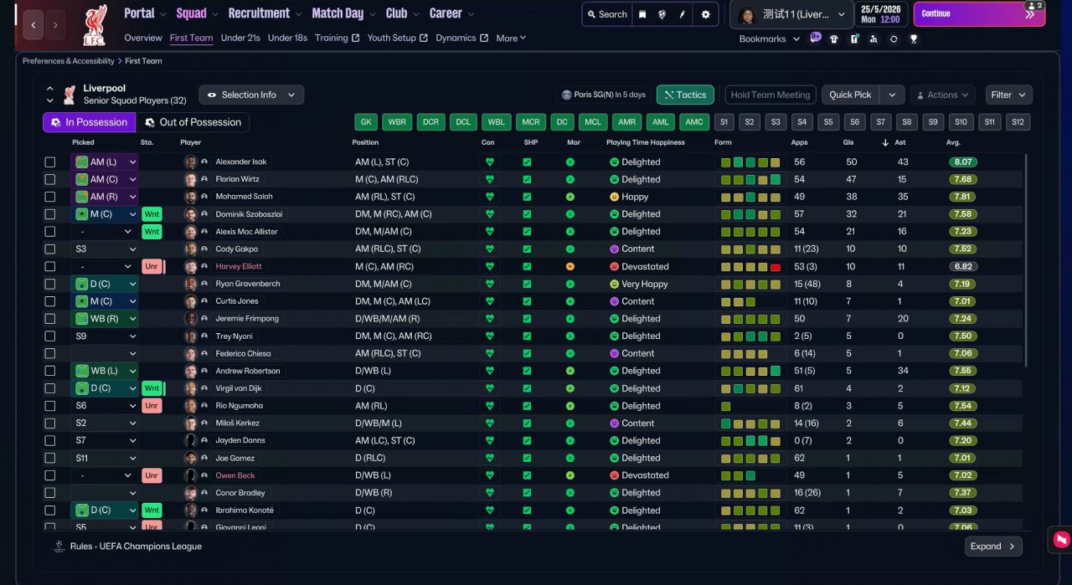Open the scouting person-search shortcut icon
This screenshot has height=585, width=1072.
(874, 38)
